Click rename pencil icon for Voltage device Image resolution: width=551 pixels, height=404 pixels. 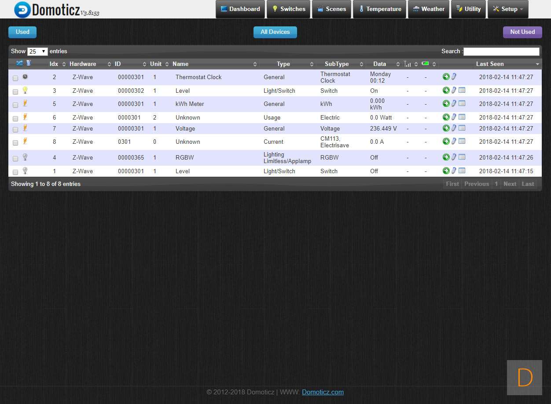click(454, 128)
